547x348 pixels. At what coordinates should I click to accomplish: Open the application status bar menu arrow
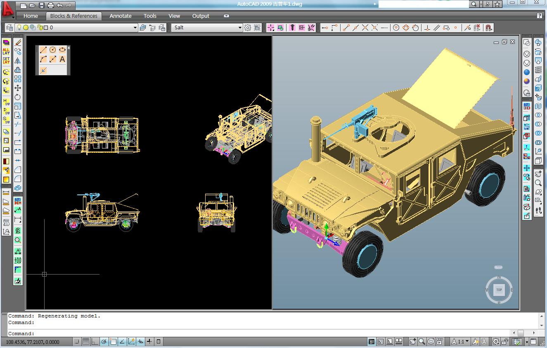click(x=527, y=342)
